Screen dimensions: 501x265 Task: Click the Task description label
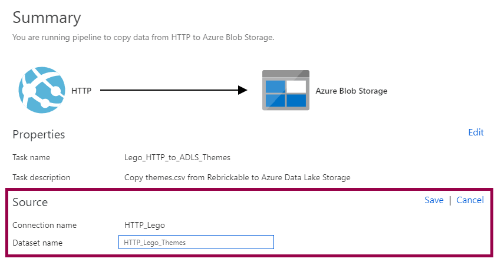click(x=41, y=177)
